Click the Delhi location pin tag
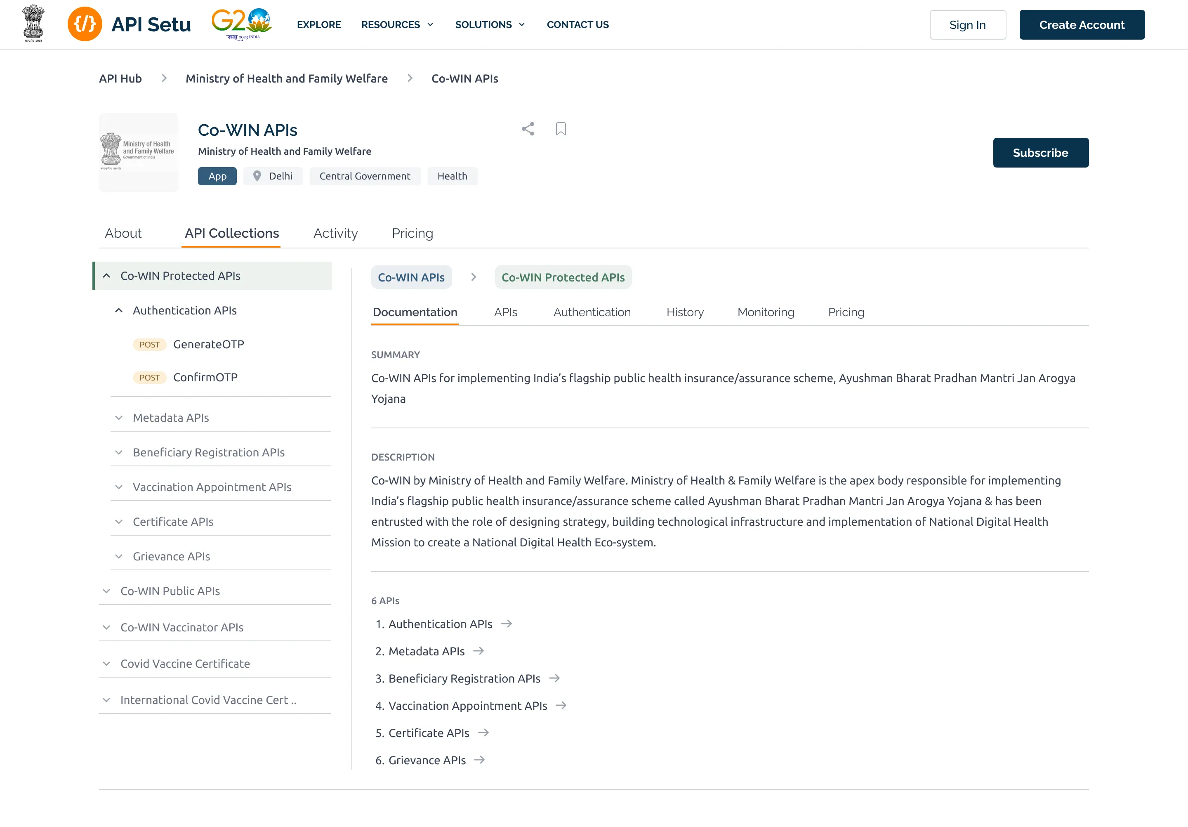 pos(273,176)
